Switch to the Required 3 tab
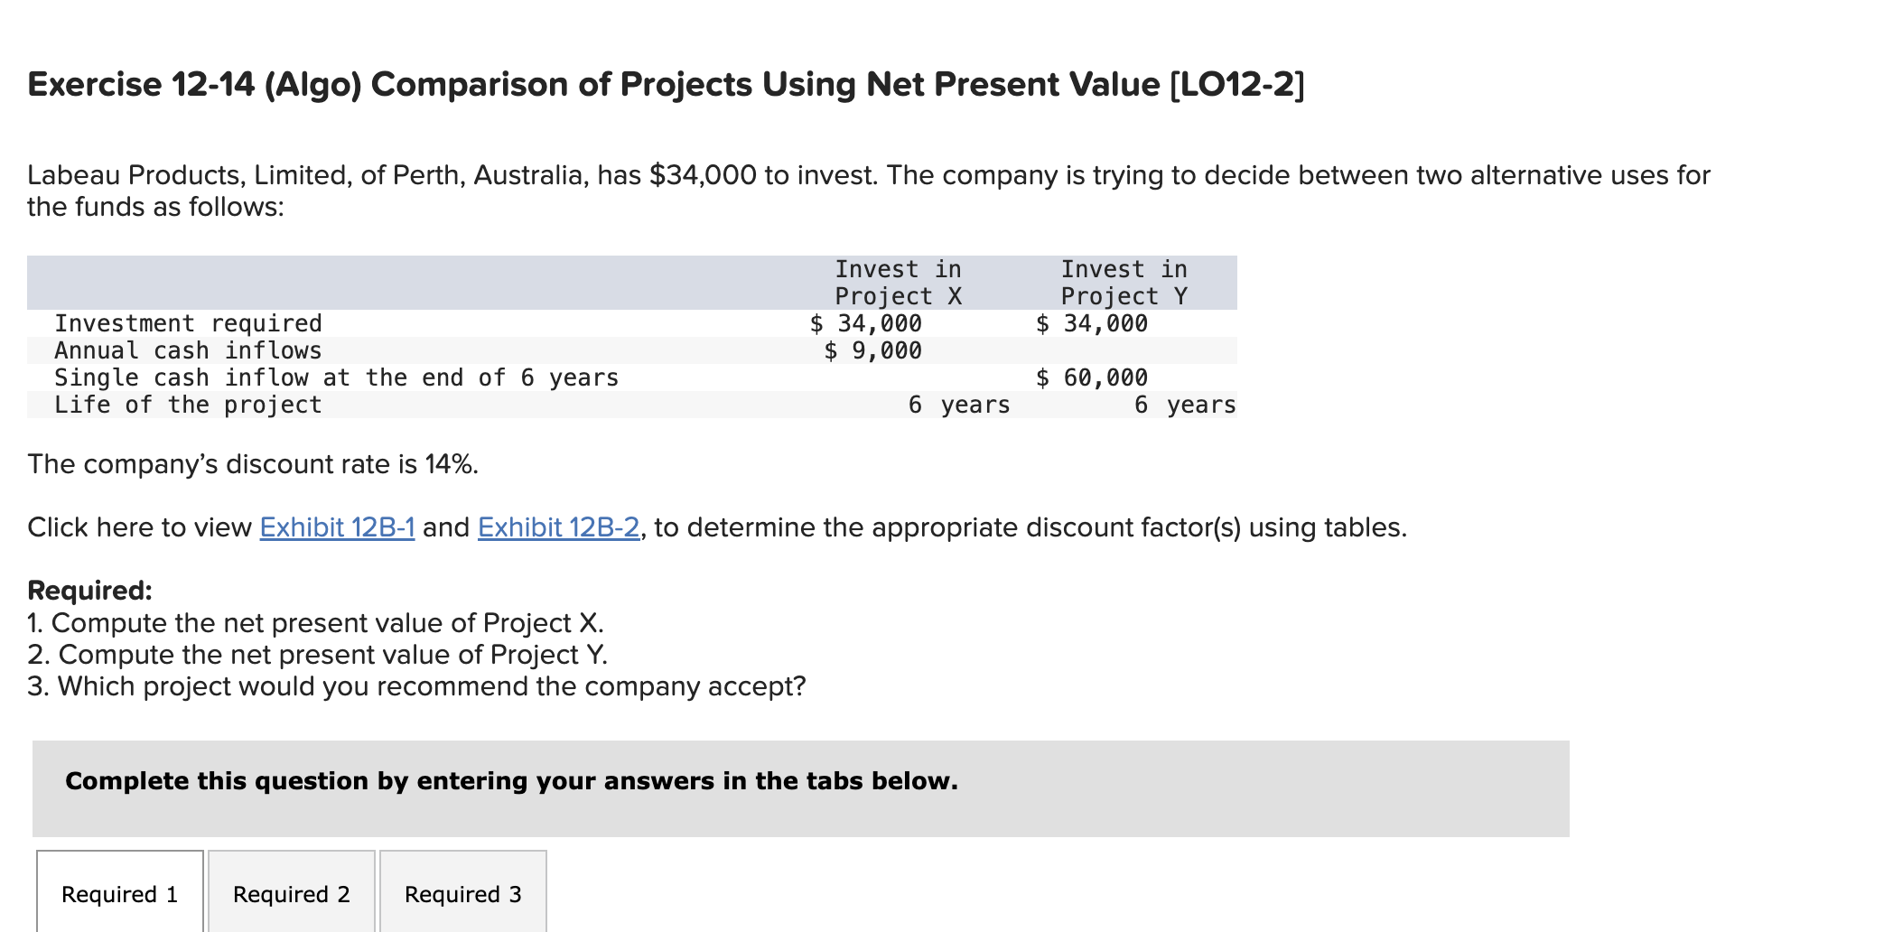 462,893
